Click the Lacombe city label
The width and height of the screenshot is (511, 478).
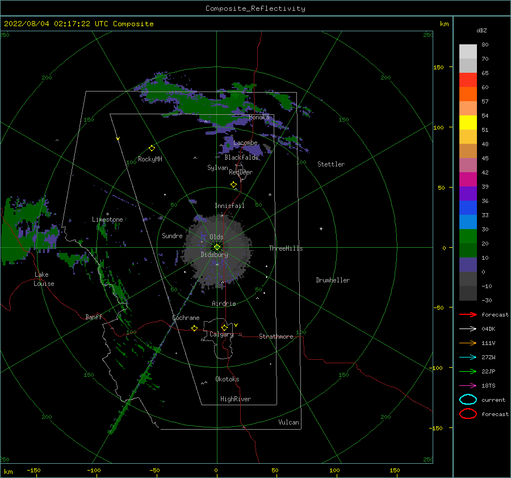(x=245, y=143)
